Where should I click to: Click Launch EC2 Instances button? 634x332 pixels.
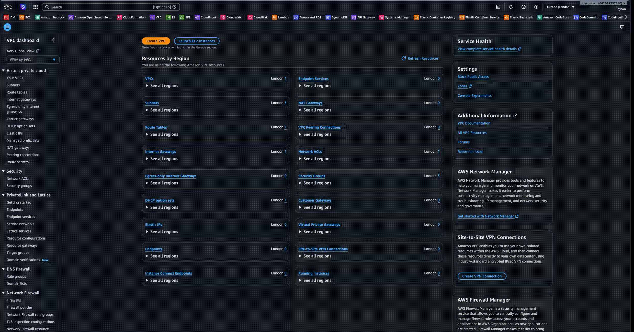tap(197, 41)
